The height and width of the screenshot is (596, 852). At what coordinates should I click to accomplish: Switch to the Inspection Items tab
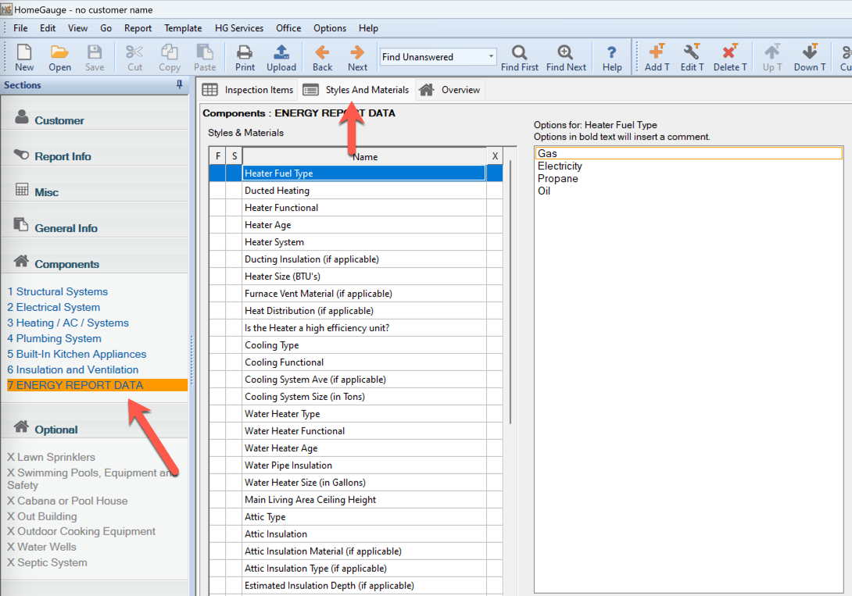[x=249, y=90]
